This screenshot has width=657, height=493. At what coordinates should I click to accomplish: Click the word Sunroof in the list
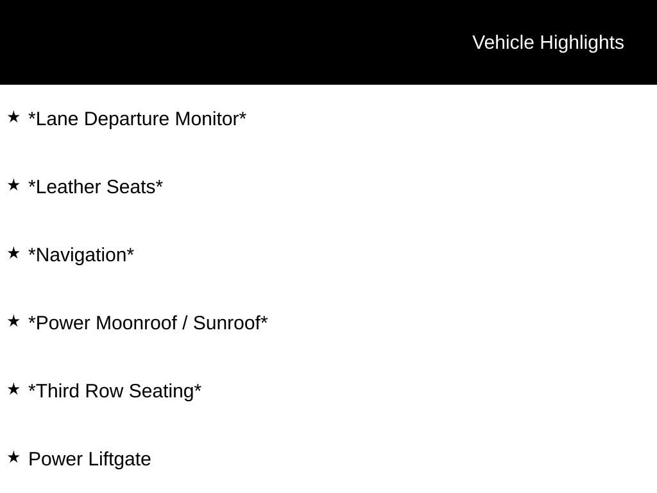click(x=227, y=323)
